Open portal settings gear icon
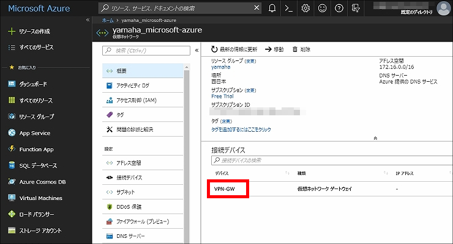This screenshot has height=244, width=453. click(305, 9)
